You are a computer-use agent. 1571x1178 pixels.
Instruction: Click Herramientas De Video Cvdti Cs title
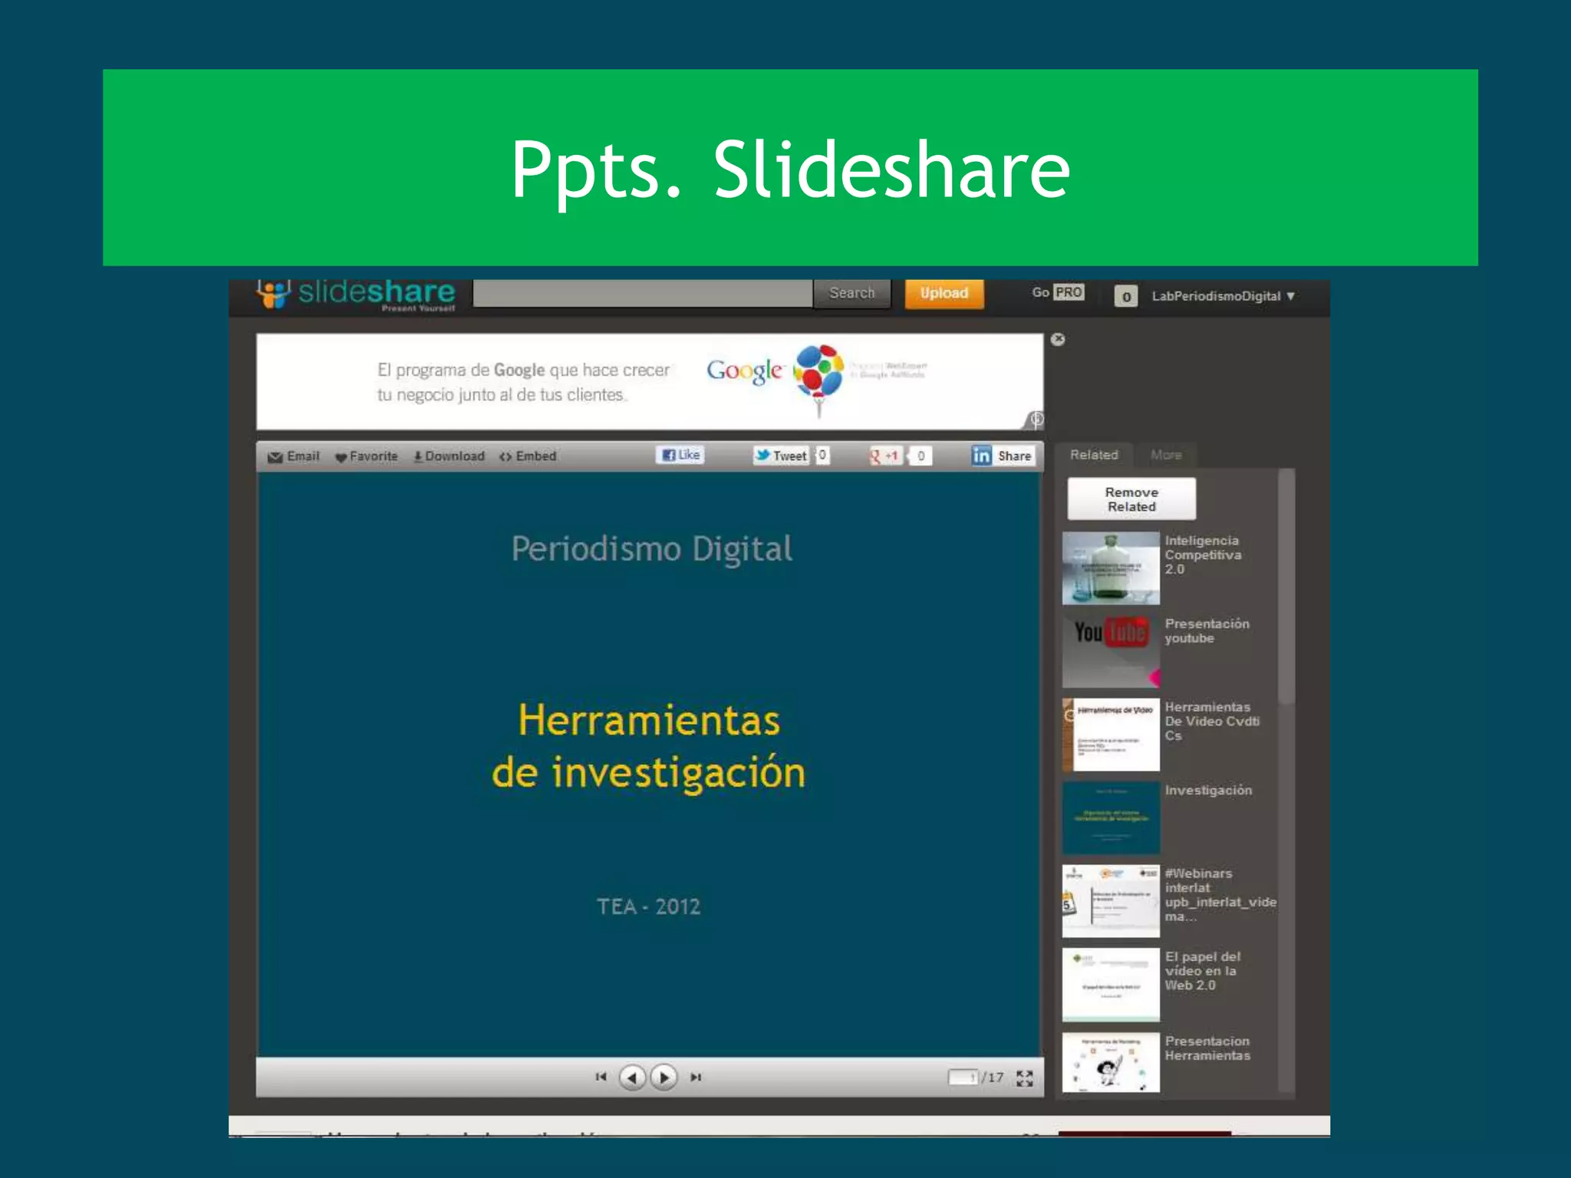(1212, 721)
